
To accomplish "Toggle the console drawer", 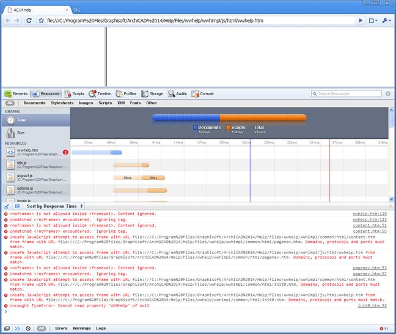I will click(17, 328).
